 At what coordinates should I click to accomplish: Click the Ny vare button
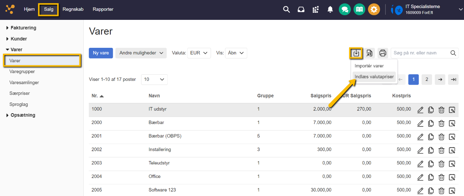(x=101, y=53)
